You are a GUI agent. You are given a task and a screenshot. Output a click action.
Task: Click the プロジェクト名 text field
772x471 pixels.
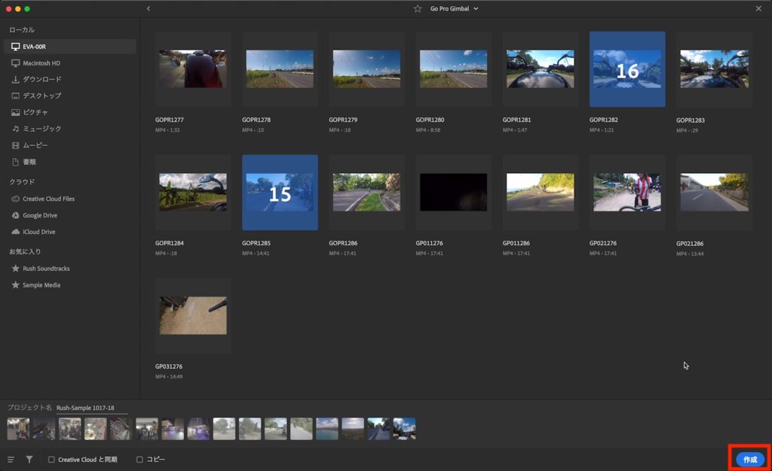click(x=90, y=408)
